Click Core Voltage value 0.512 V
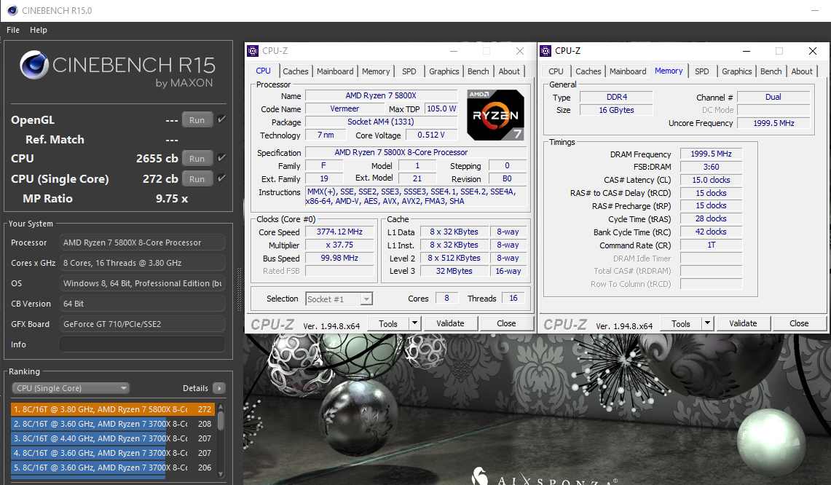The image size is (831, 485). (431, 135)
